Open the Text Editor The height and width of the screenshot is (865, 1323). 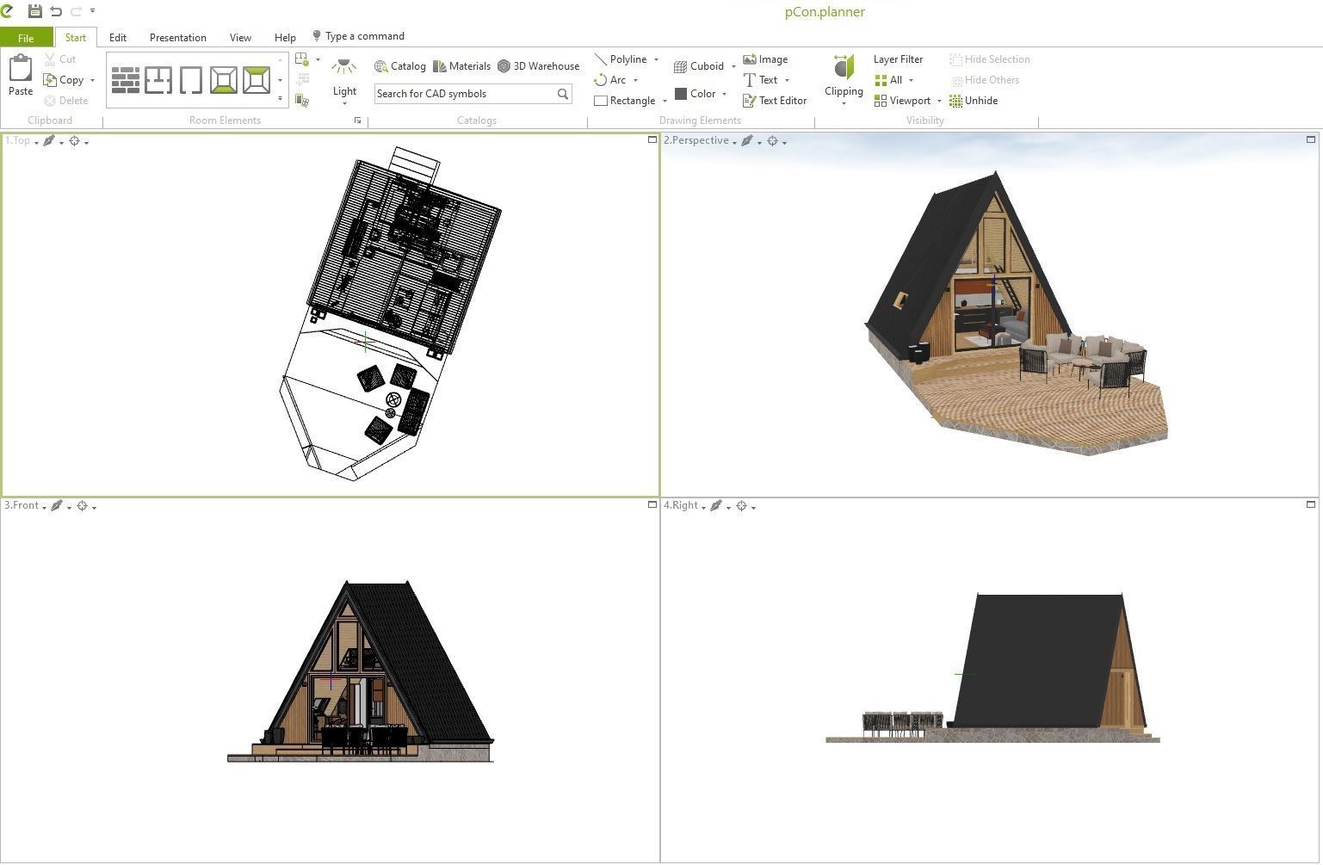[x=775, y=101]
